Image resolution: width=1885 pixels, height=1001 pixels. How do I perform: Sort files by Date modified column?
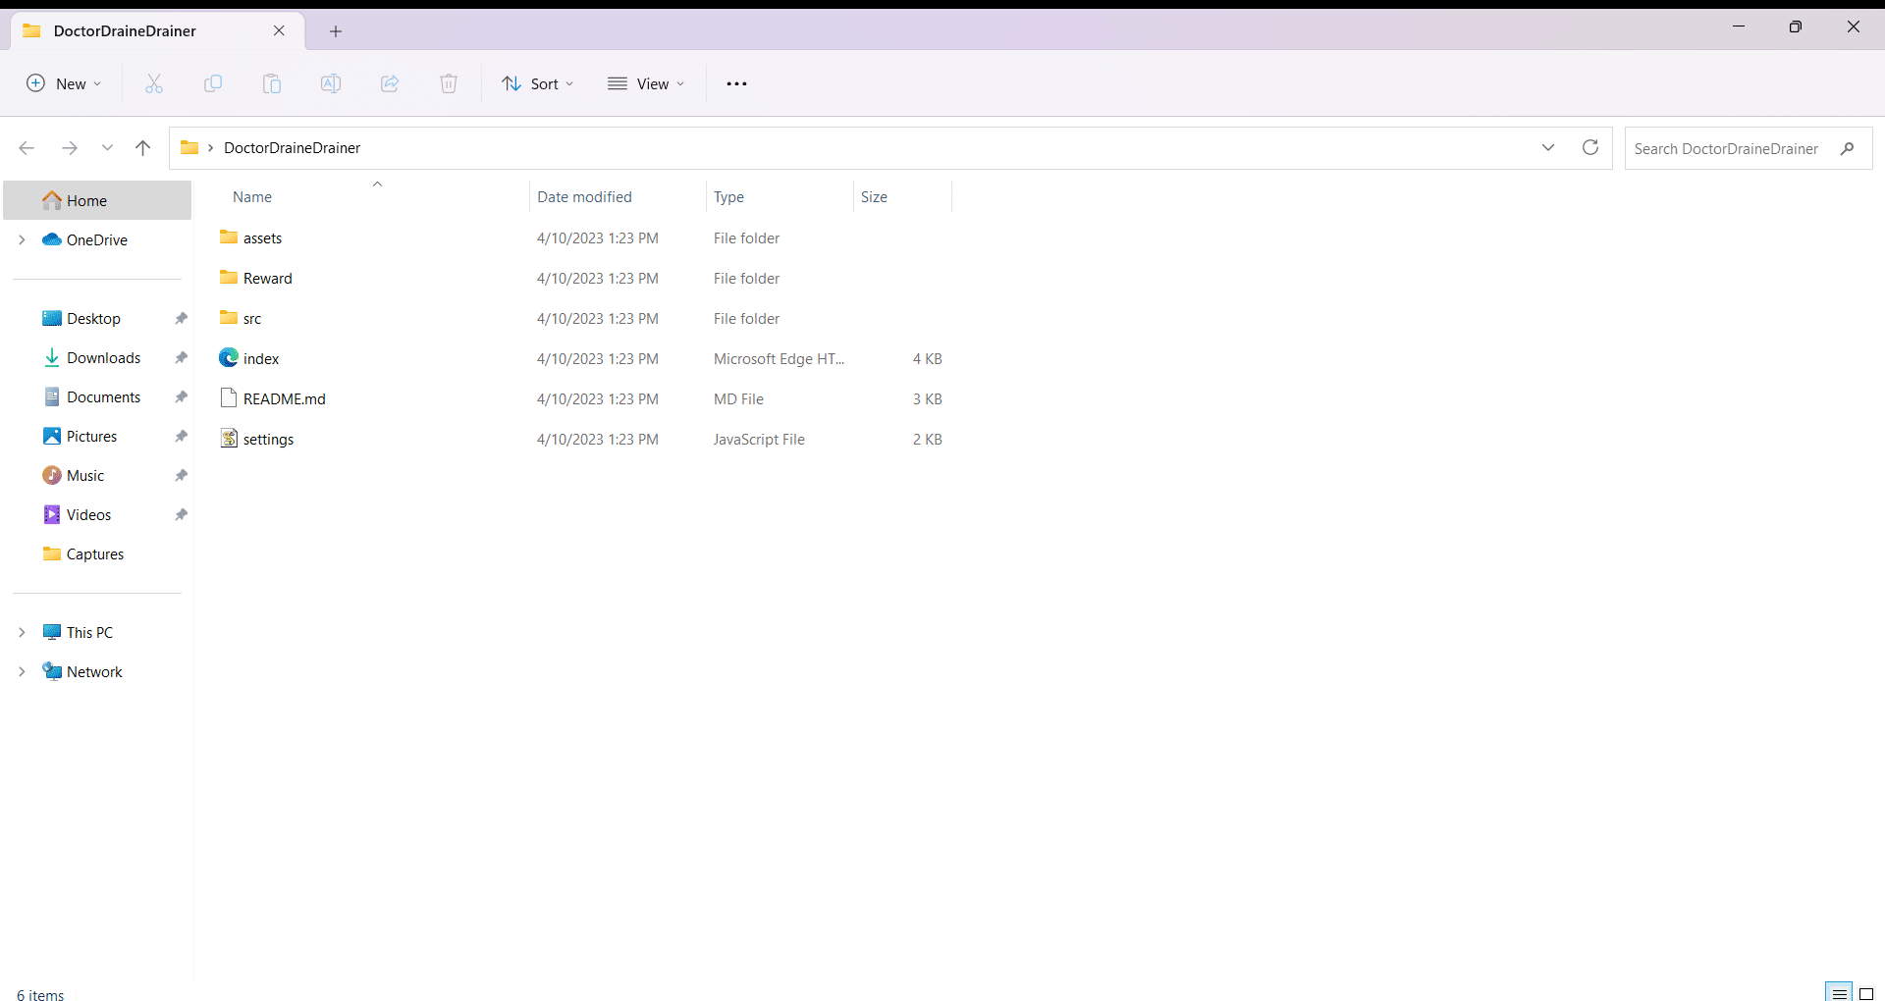click(584, 197)
